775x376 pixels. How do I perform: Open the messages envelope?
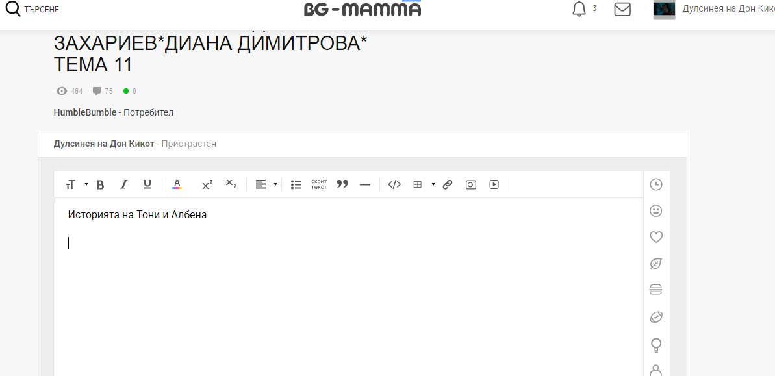coord(622,9)
